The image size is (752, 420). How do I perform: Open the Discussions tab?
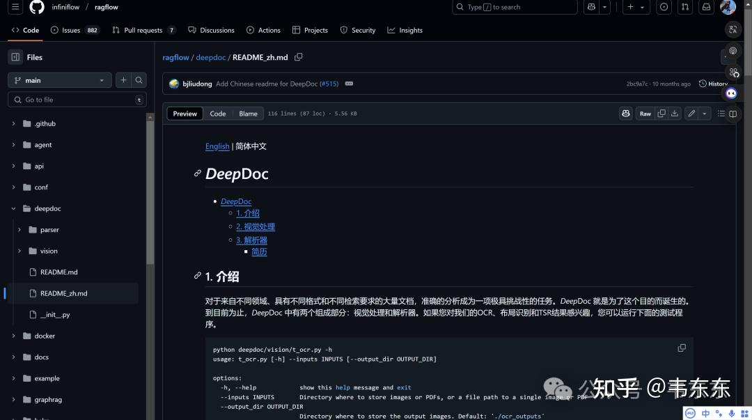(212, 30)
